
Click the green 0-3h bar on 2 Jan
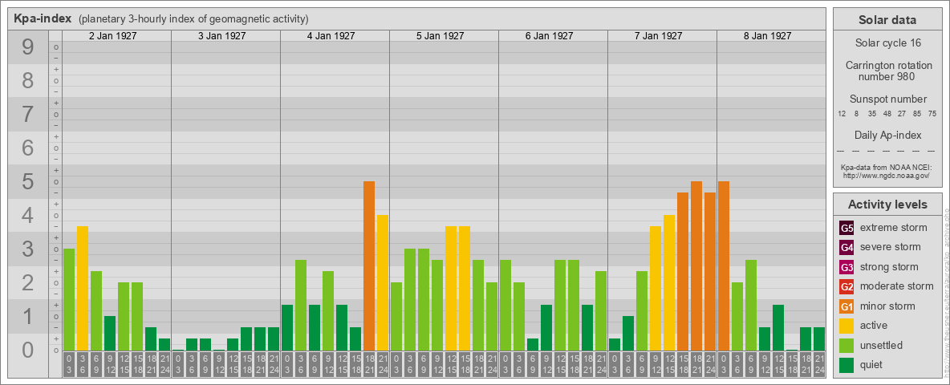click(x=69, y=300)
